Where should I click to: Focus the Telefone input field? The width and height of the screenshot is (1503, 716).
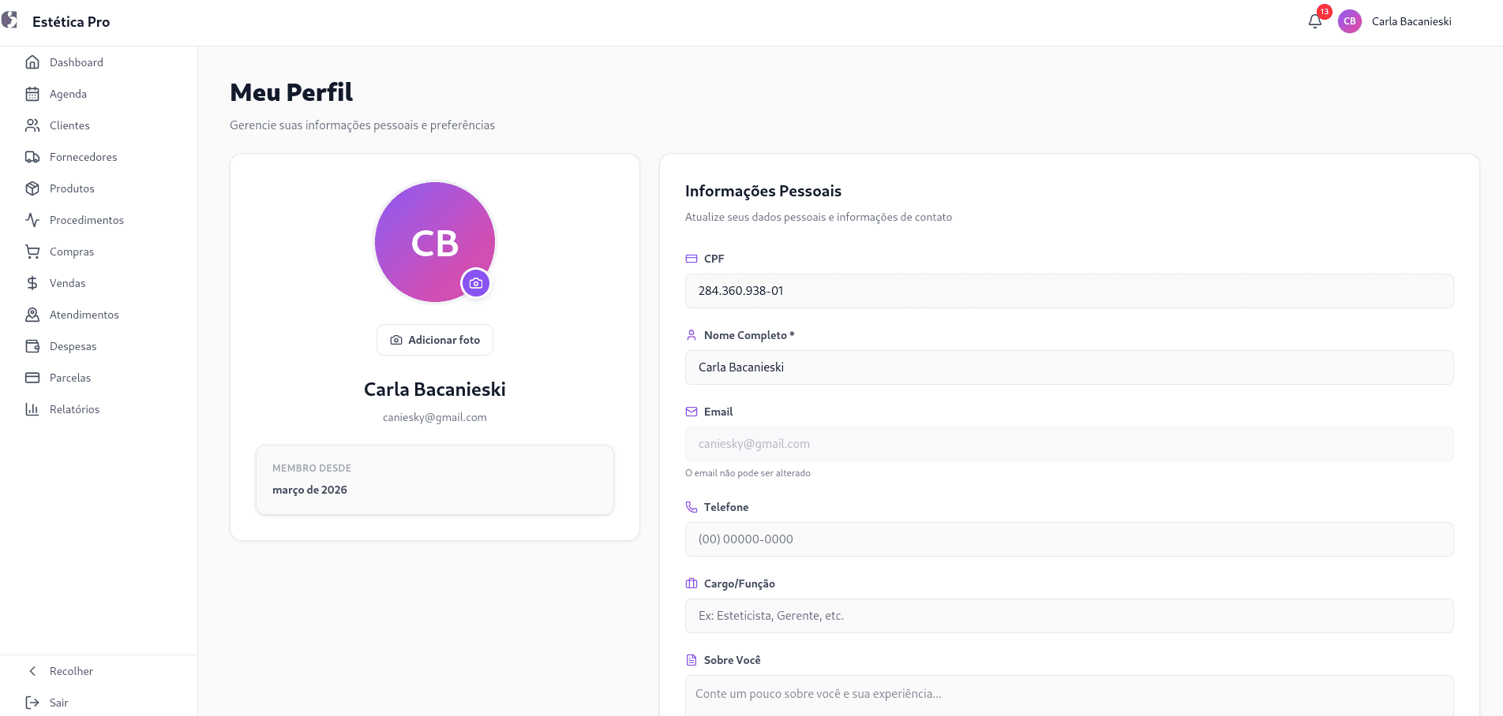(x=1070, y=539)
